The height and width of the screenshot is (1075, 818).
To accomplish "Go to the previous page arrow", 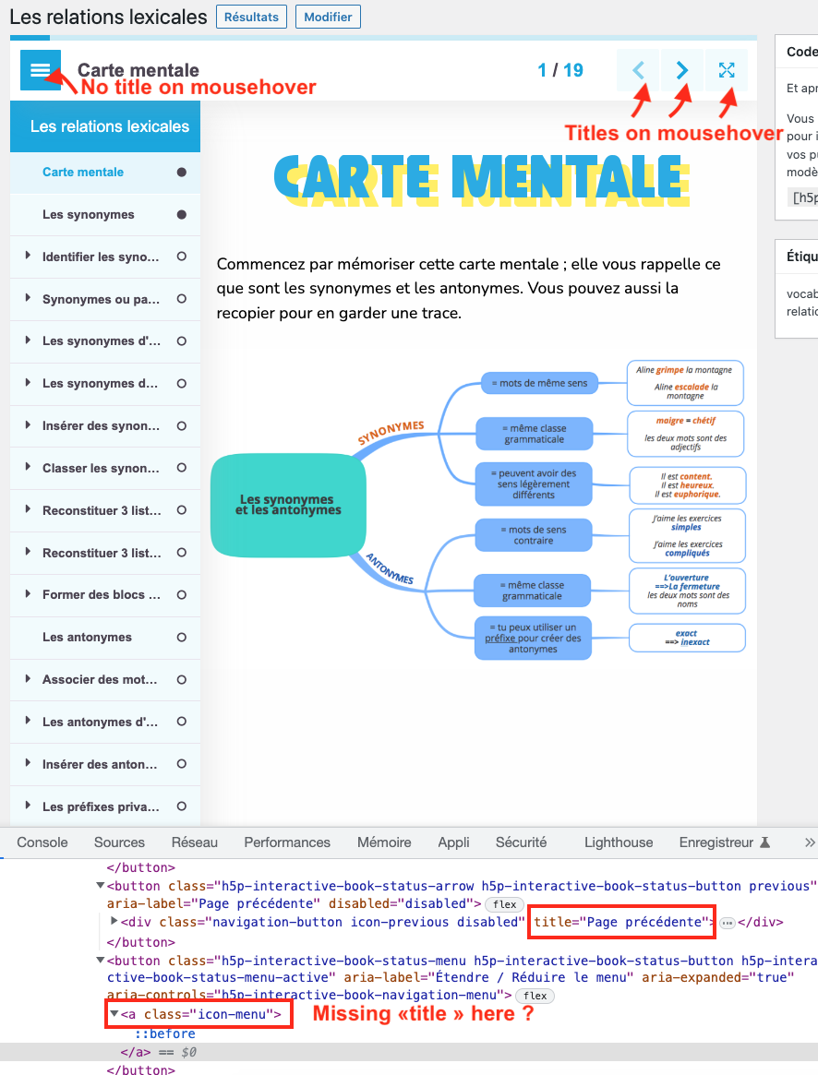I will tap(638, 70).
